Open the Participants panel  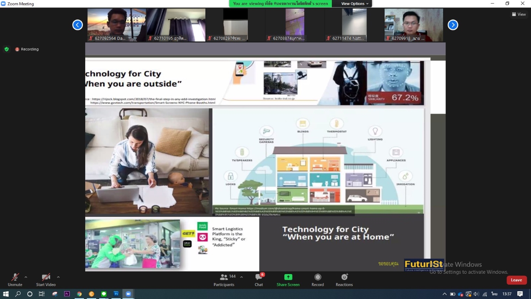[224, 280]
